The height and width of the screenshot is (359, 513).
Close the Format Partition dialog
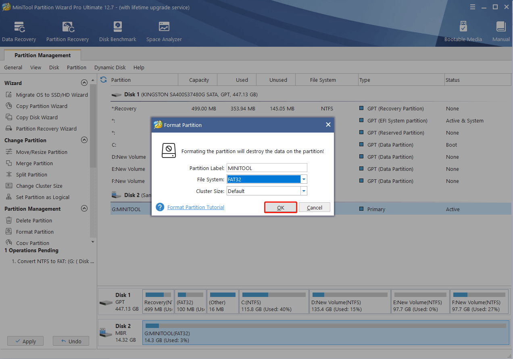328,125
